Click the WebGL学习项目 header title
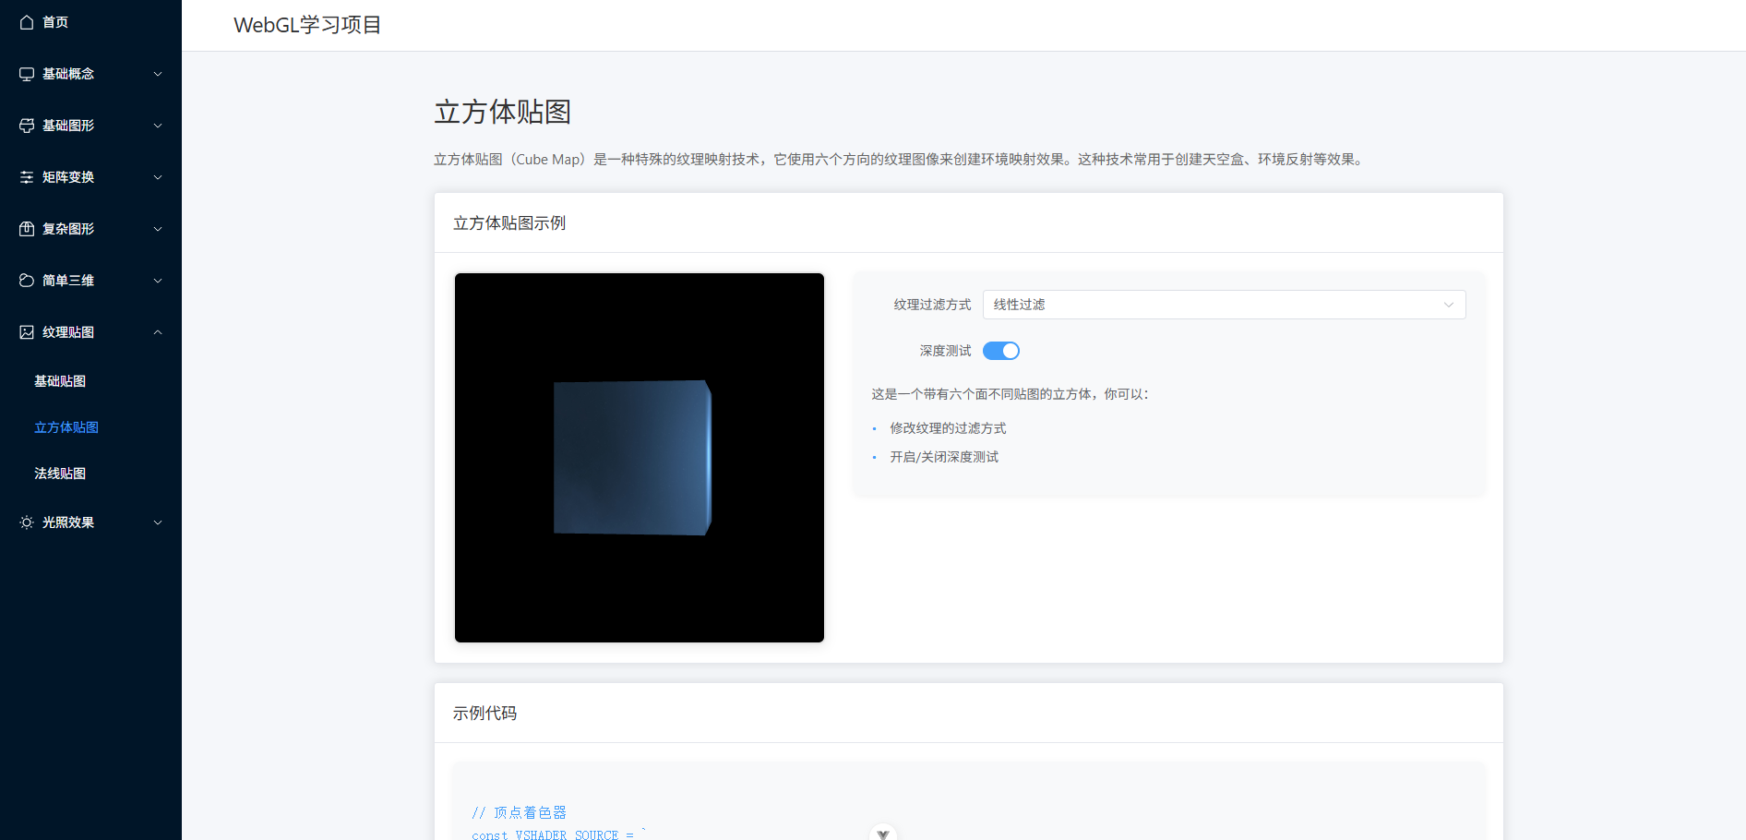The height and width of the screenshot is (840, 1746). (307, 25)
